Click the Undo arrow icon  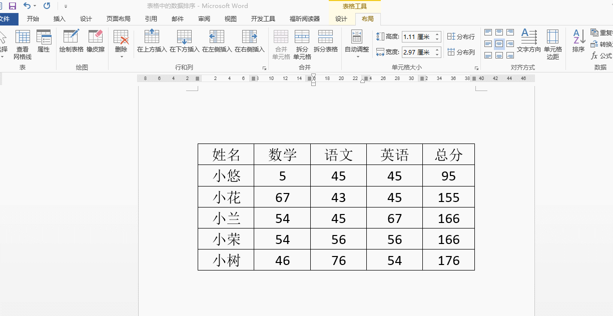point(27,6)
